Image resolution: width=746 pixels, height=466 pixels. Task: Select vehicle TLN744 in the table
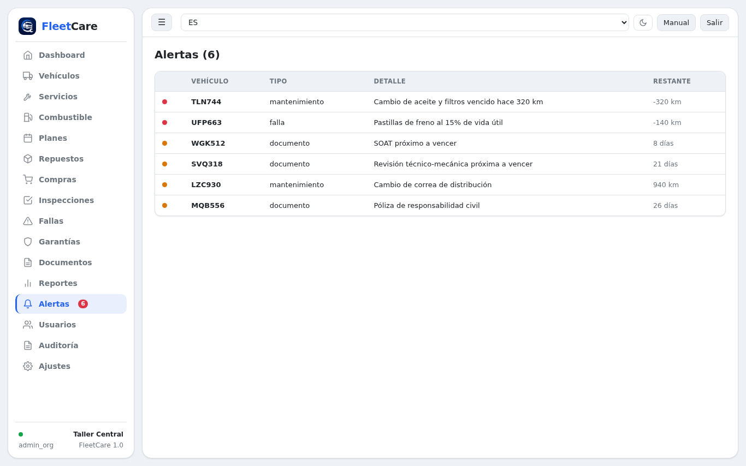click(x=206, y=102)
